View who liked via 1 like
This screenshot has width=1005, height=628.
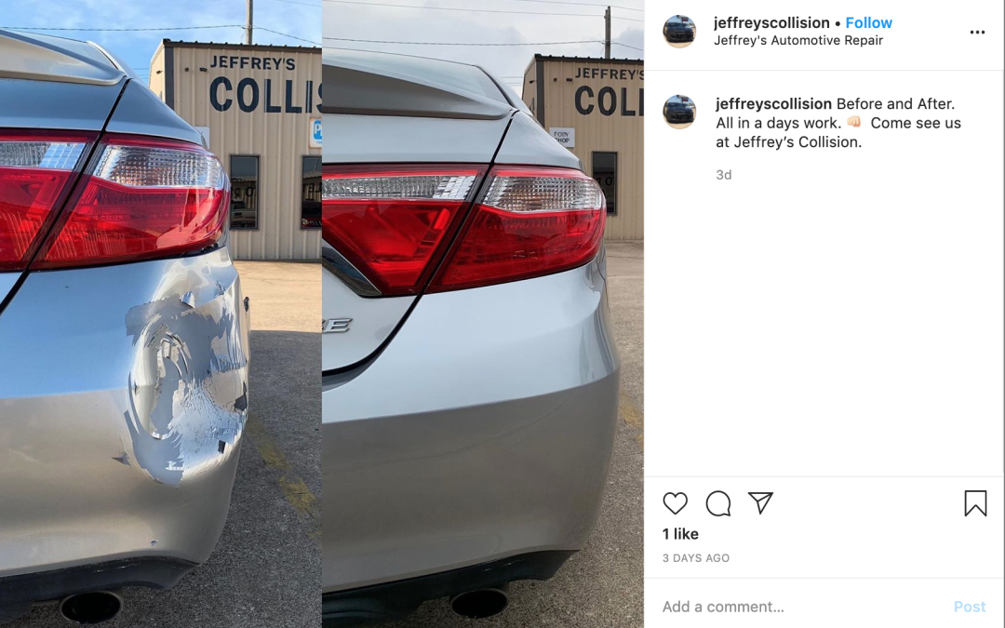(x=680, y=534)
